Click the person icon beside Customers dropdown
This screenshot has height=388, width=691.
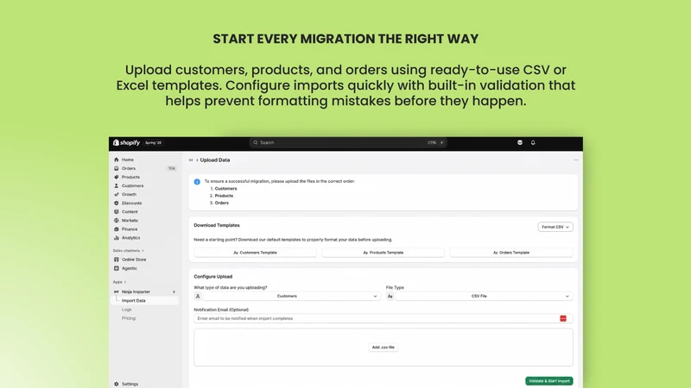coord(198,296)
